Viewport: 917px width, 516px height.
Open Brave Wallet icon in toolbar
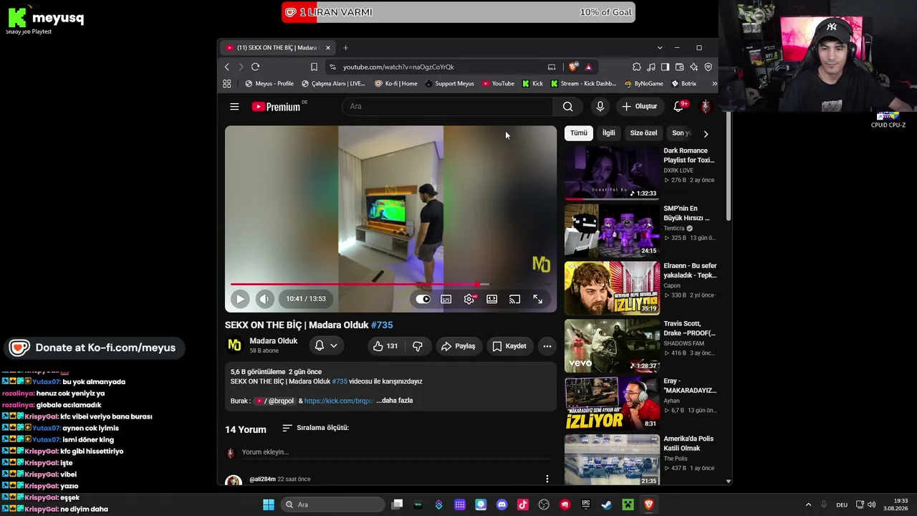coord(680,67)
